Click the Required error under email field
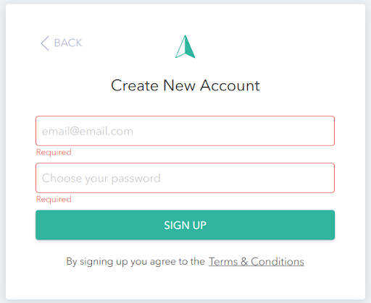Screen dimensions: 371x303 coord(54,152)
